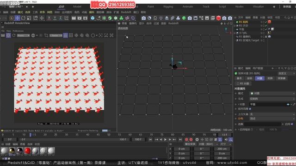Open the 生成 dropdown in object properties

[272, 99]
